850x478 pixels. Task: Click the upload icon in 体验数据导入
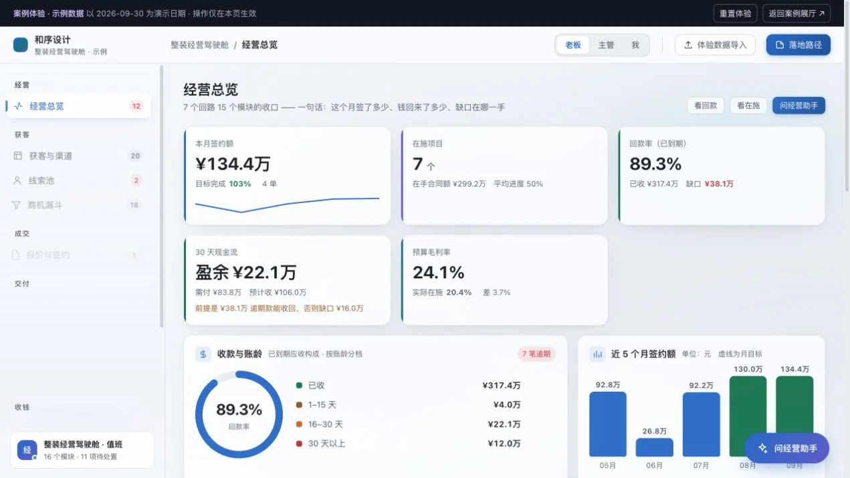[x=688, y=45]
